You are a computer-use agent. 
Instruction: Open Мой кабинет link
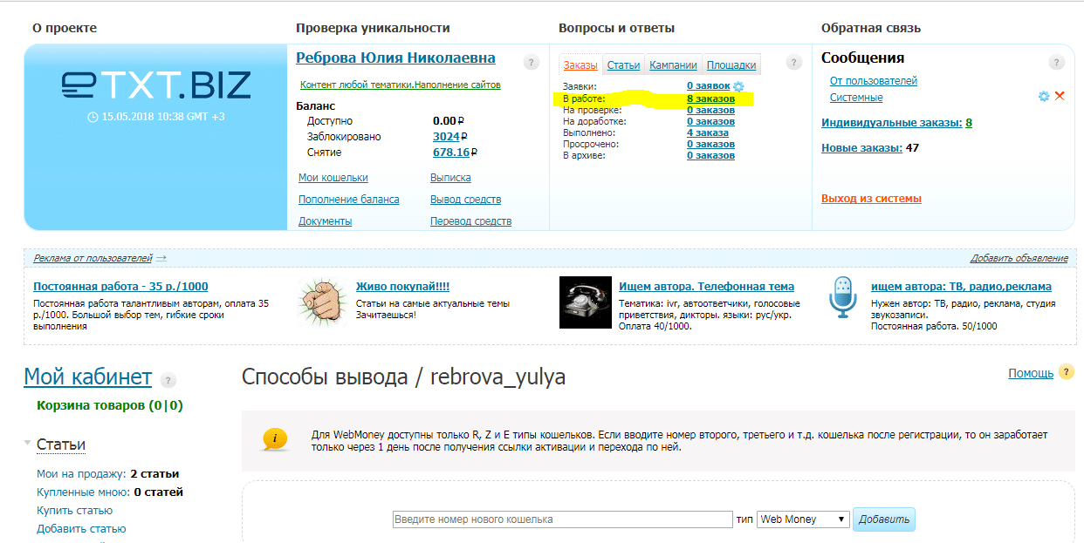tap(87, 377)
